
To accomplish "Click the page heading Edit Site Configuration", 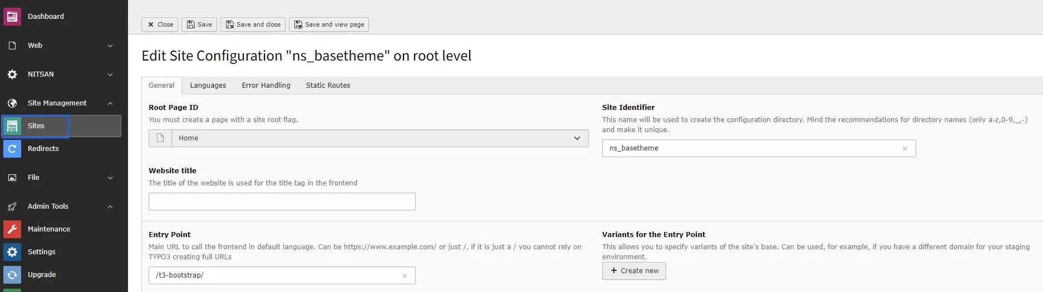I will [x=307, y=56].
